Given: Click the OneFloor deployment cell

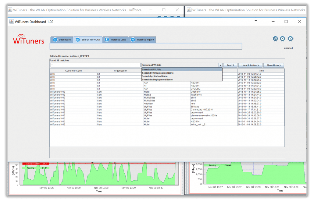Looking at the screenshot, I should [214, 92].
